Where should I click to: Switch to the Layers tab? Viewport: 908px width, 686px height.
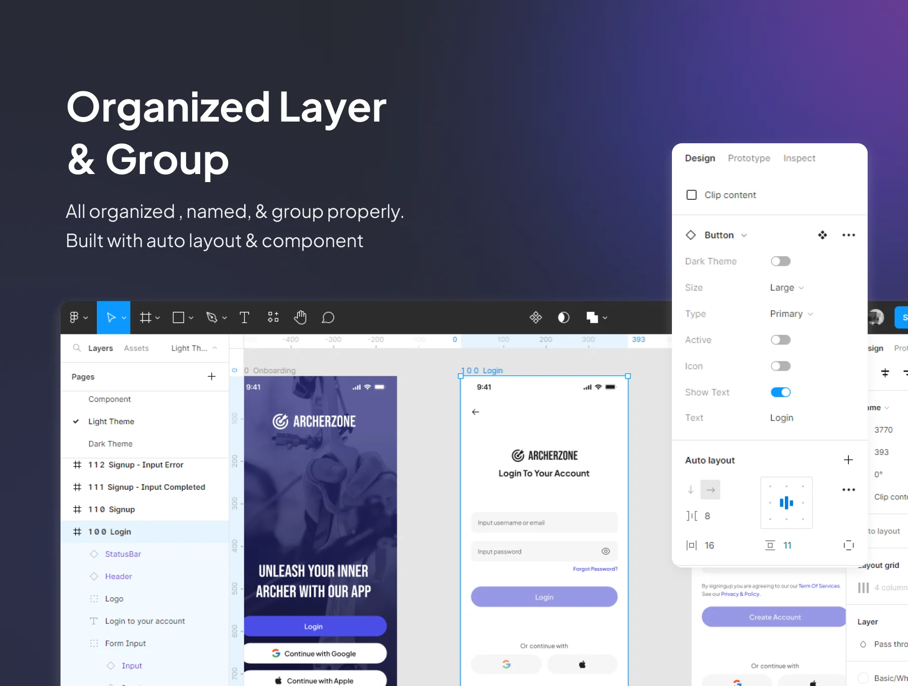100,348
